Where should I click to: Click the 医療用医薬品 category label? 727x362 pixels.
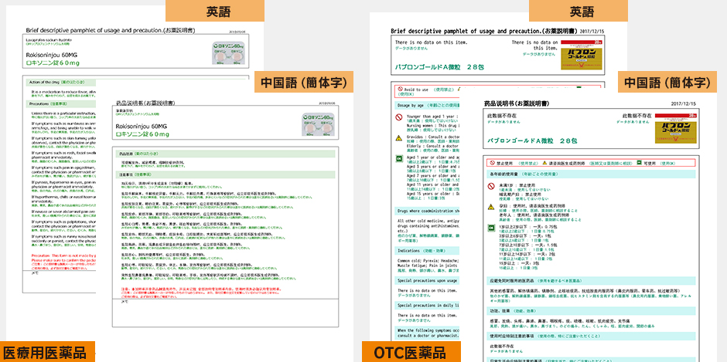click(x=47, y=352)
